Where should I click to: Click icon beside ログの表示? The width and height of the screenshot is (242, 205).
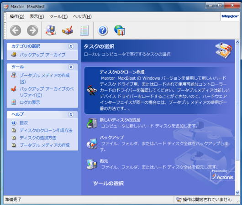point(14,102)
